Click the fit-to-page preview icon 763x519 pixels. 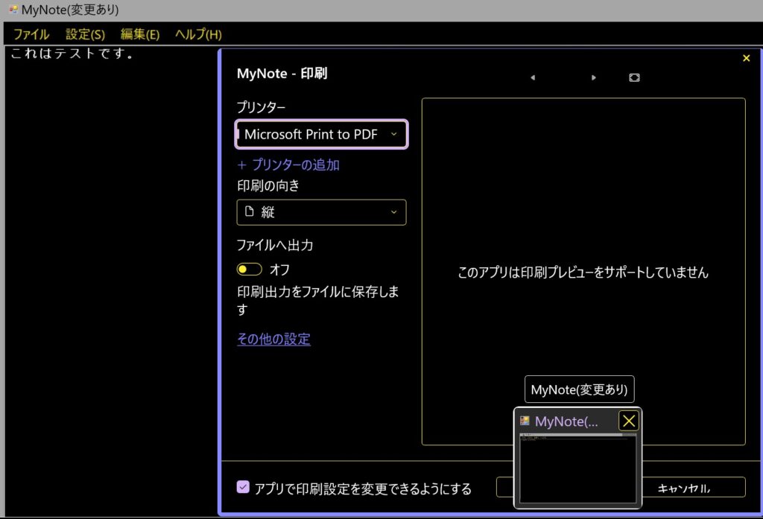[x=634, y=77]
